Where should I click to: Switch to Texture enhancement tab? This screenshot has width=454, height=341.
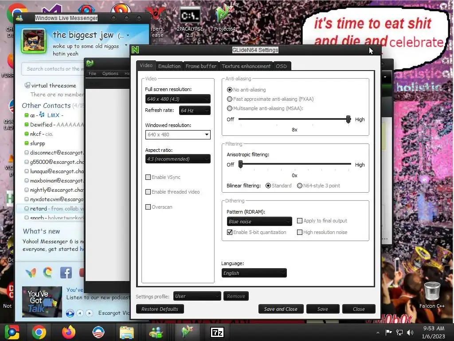point(246,66)
